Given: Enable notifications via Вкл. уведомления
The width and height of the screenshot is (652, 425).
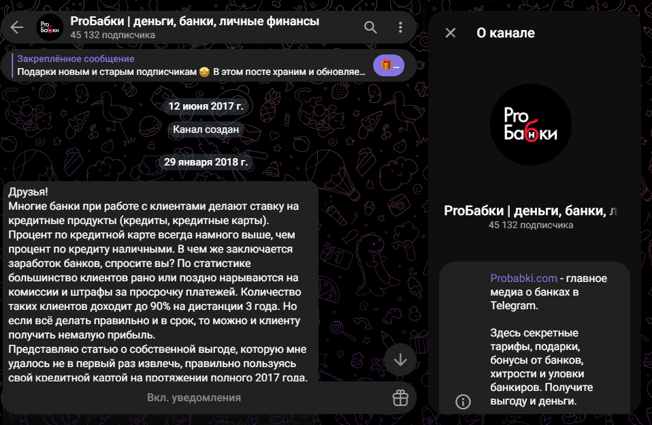Looking at the screenshot, I should [194, 398].
